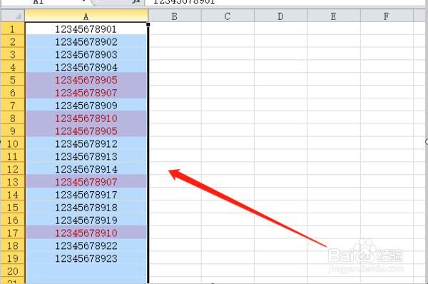428x284 pixels.
Task: Select column B header
Action: click(175, 16)
